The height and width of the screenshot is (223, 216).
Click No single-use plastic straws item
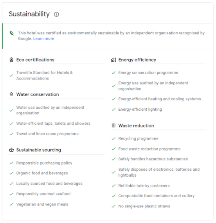[x=144, y=206]
